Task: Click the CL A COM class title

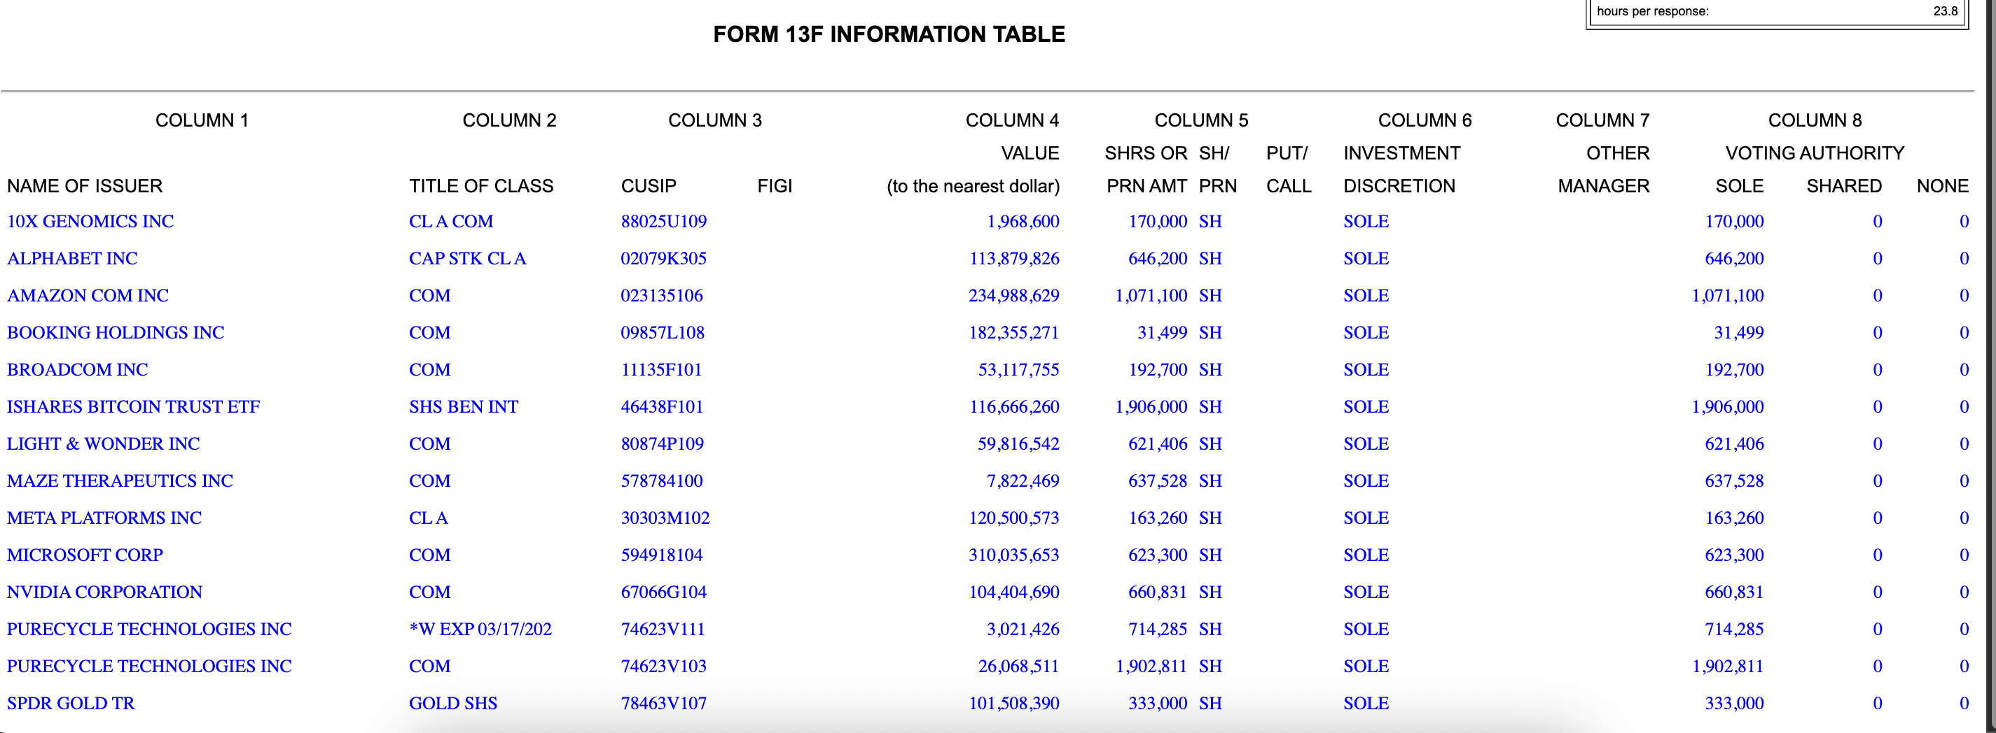Action: coord(451,222)
